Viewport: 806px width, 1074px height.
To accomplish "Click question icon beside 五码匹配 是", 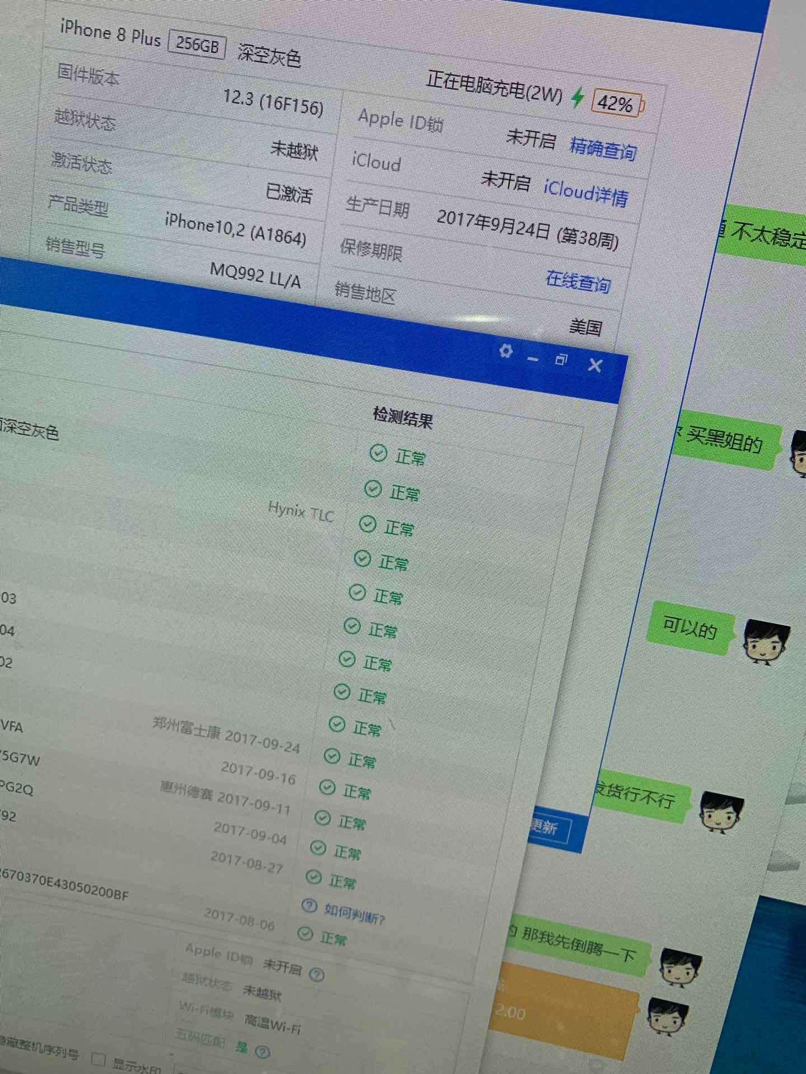I will click(262, 1052).
